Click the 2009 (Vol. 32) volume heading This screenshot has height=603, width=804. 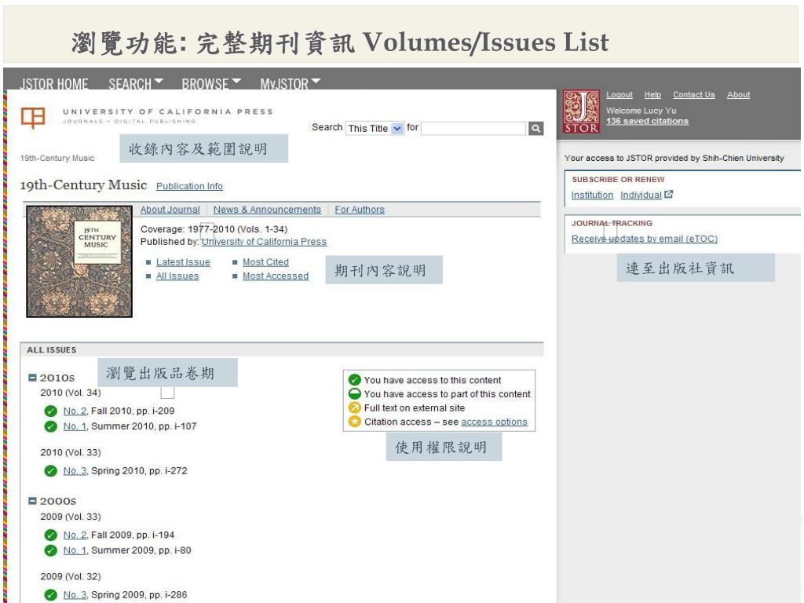click(71, 576)
